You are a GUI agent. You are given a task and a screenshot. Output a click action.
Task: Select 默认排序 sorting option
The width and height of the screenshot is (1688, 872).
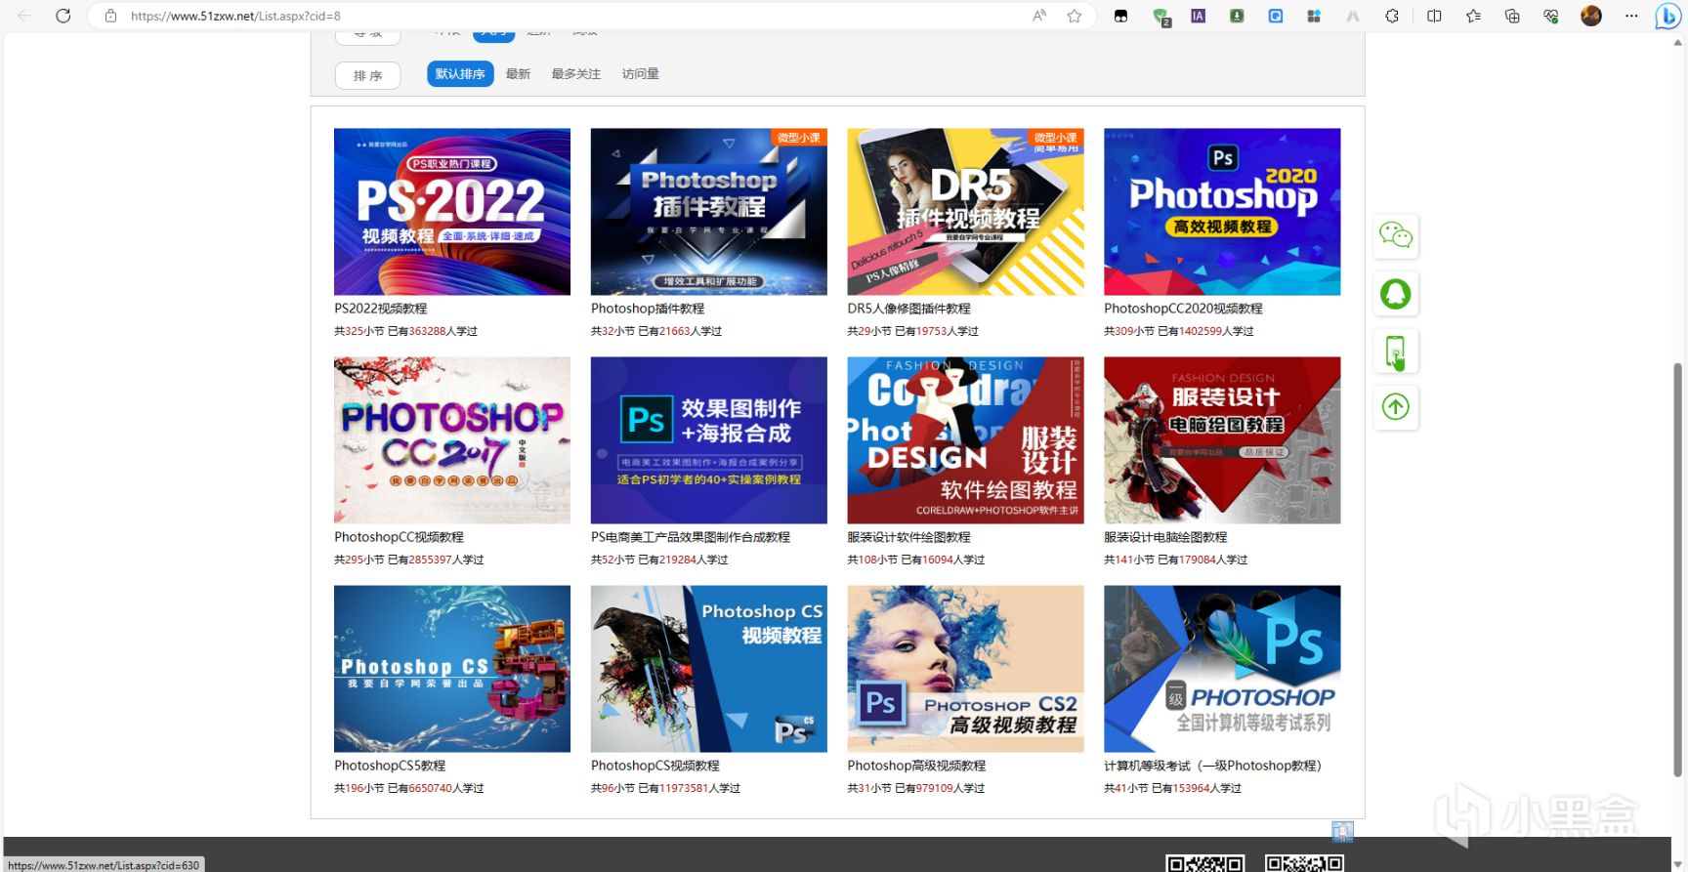tap(460, 74)
